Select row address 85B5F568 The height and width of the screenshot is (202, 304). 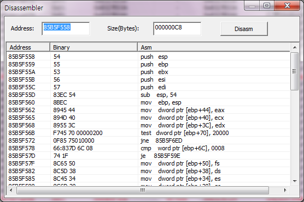point(21,125)
